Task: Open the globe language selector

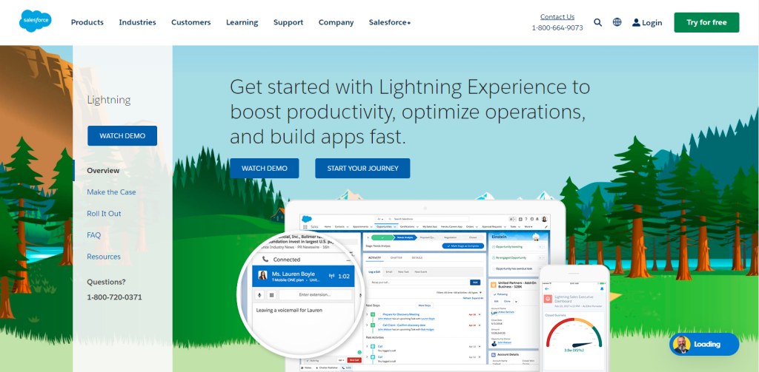Action: tap(617, 22)
